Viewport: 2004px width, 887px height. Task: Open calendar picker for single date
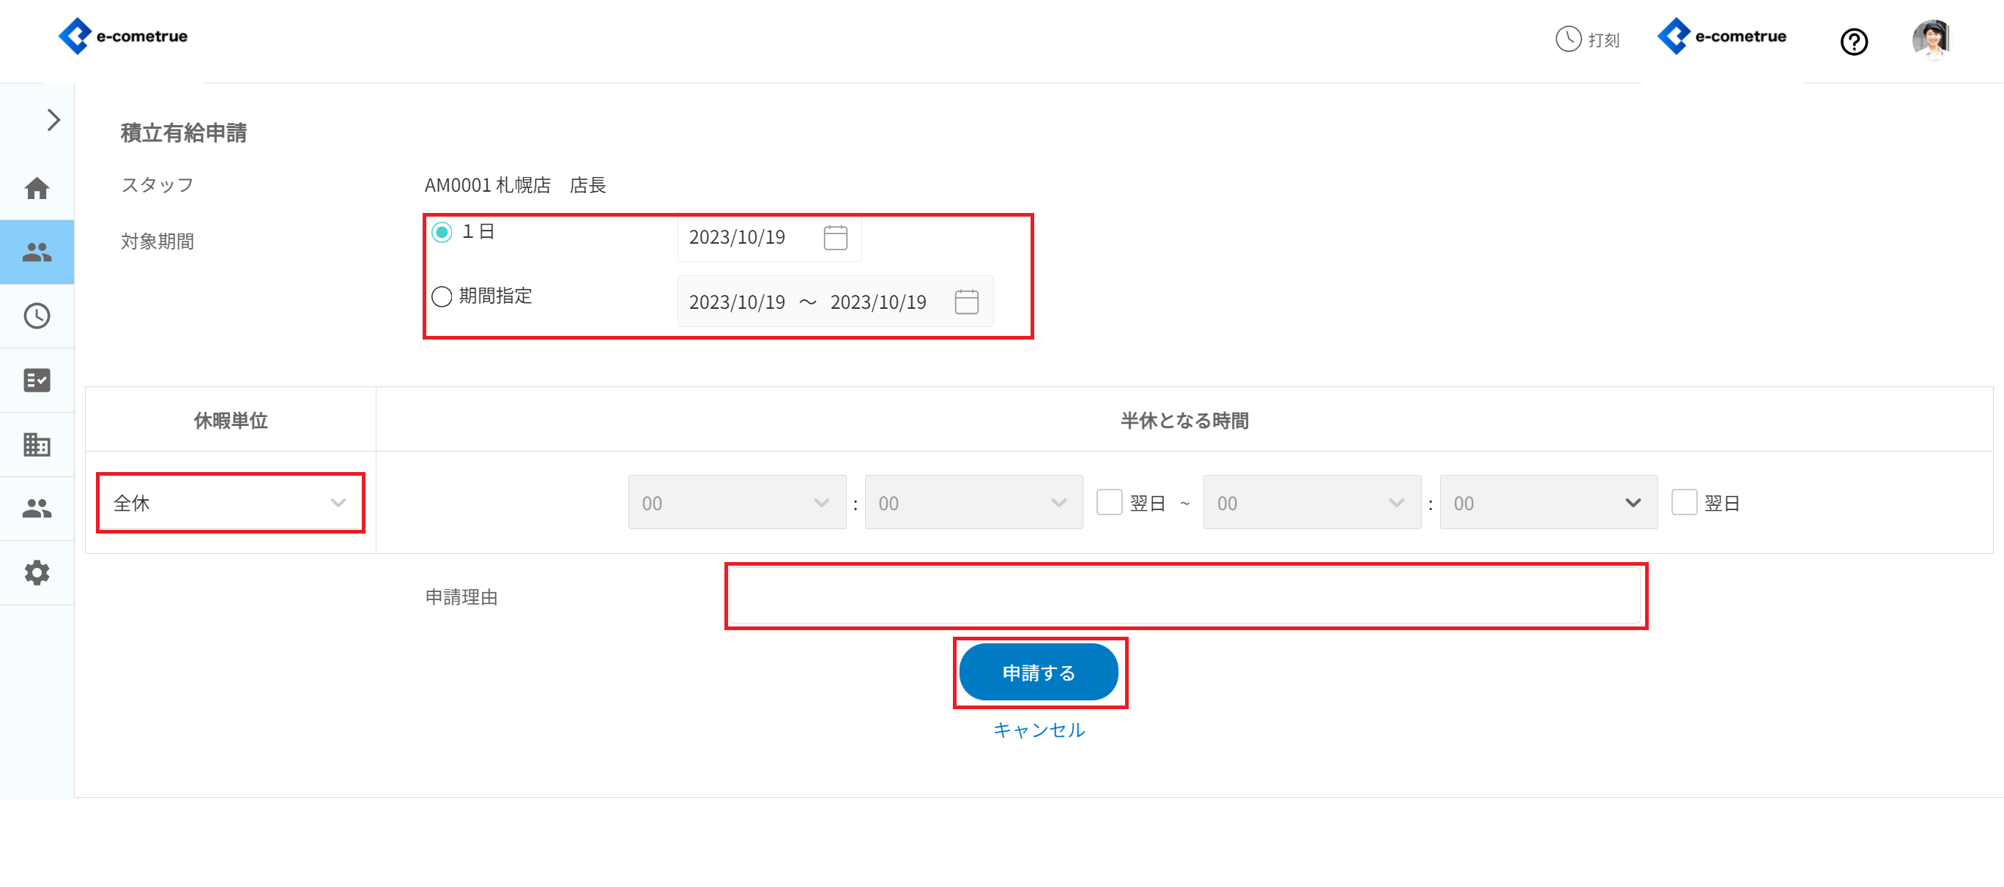[x=835, y=237]
